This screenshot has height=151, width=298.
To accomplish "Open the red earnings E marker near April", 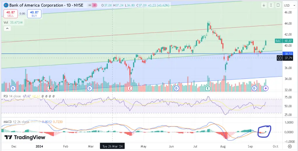I will tap(130, 88).
